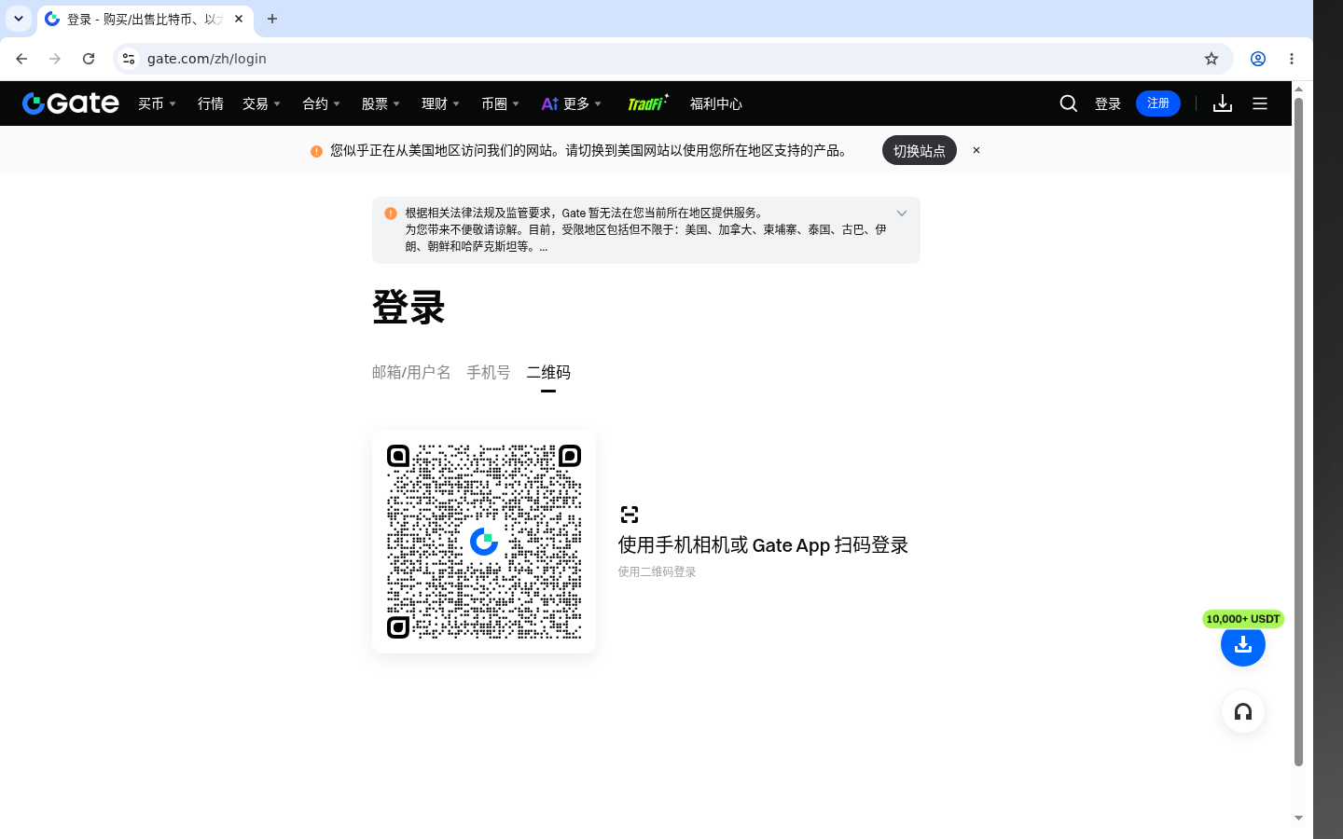The image size is (1343, 839).
Task: Open the TradFi menu item
Action: 647,103
